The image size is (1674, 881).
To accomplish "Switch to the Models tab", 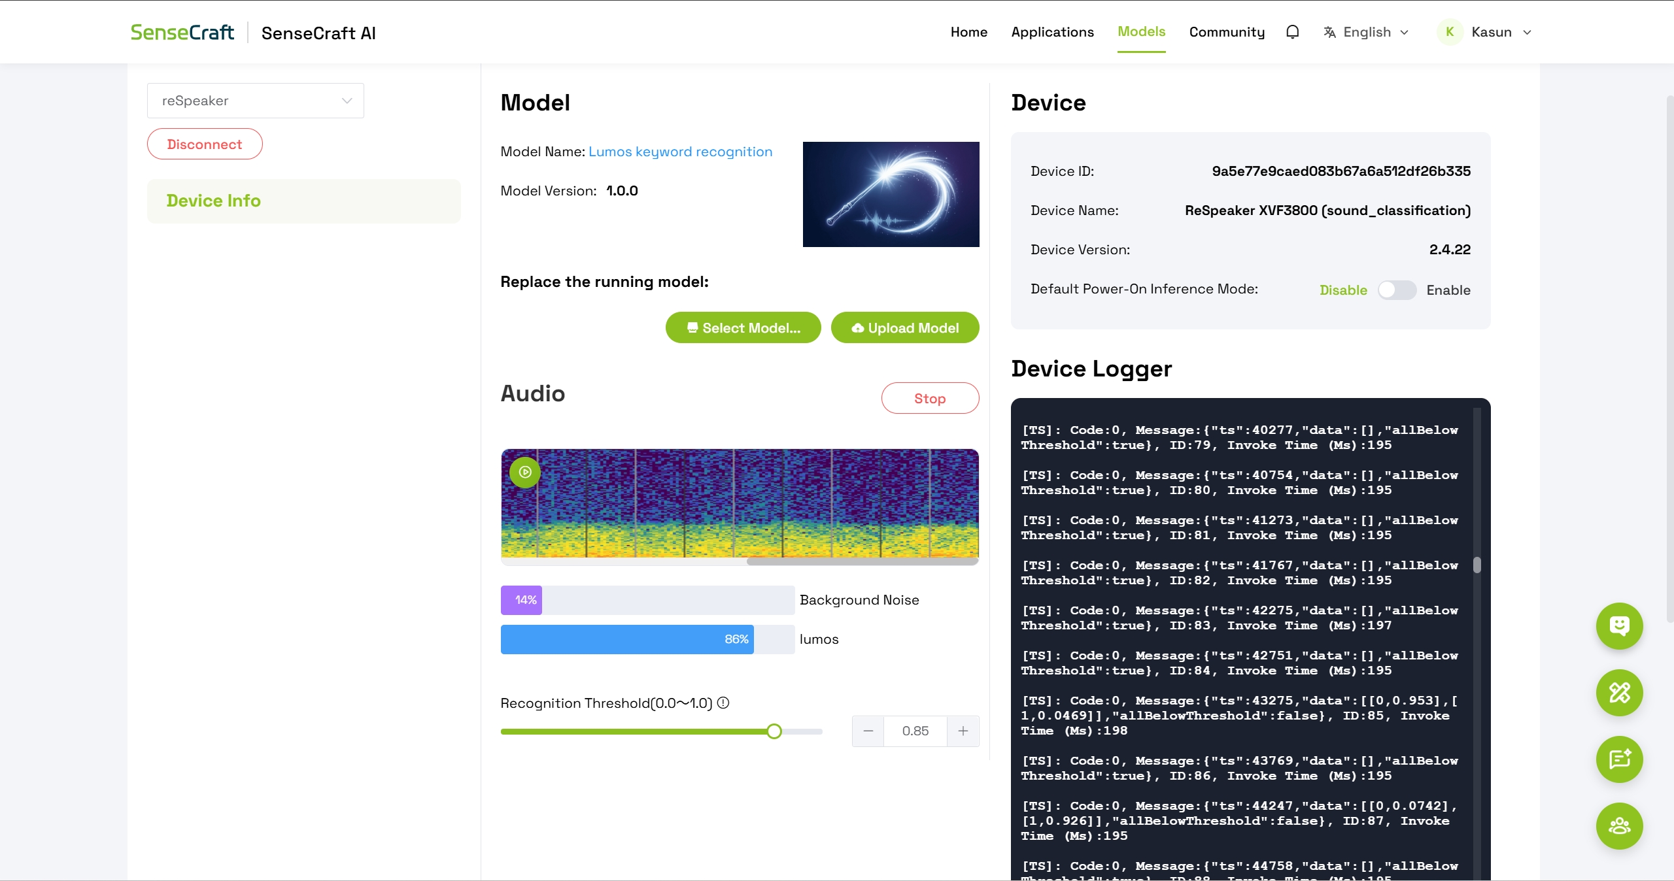I will tap(1141, 31).
